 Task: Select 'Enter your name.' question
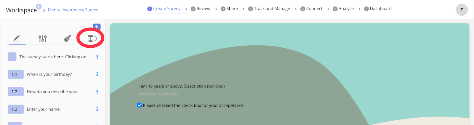(x=44, y=109)
